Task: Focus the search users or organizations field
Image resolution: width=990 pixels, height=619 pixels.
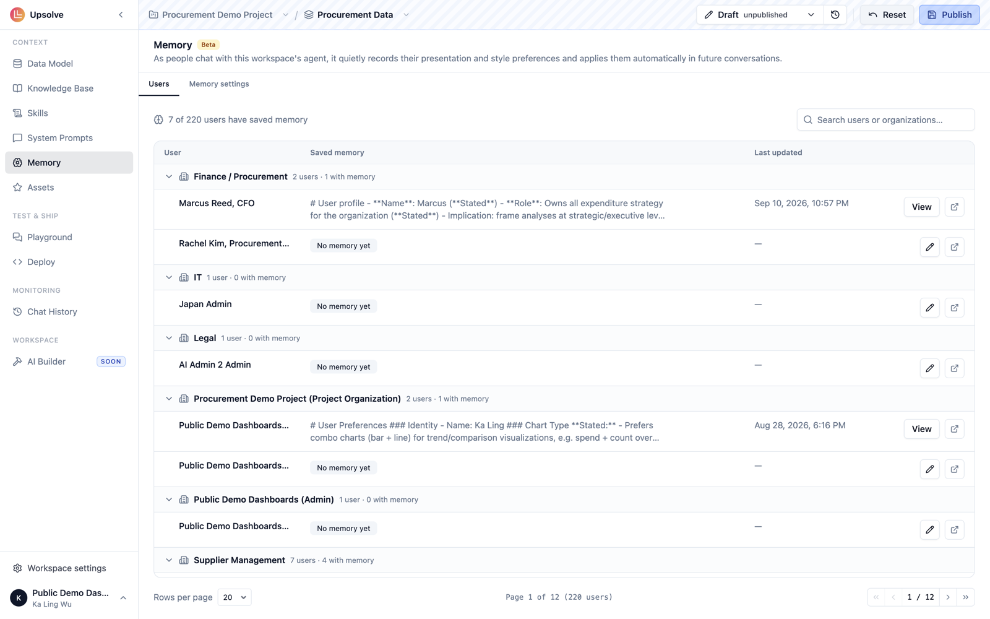Action: [x=885, y=120]
